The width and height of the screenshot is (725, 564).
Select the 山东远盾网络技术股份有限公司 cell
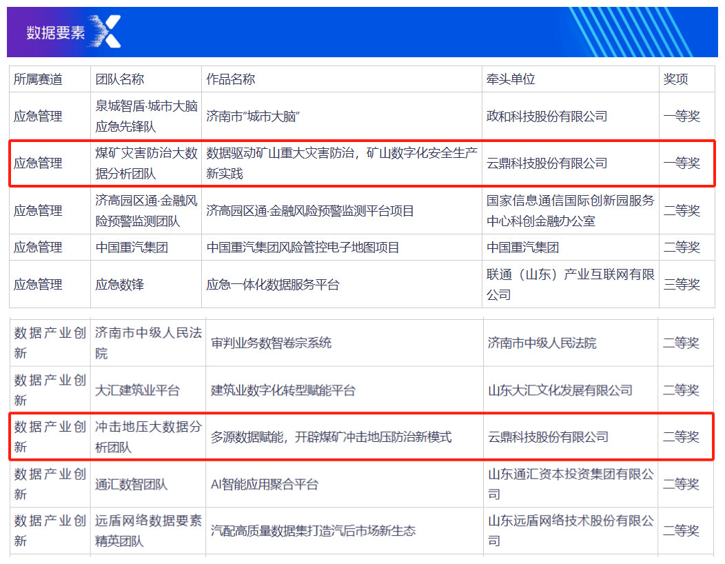[571, 531]
